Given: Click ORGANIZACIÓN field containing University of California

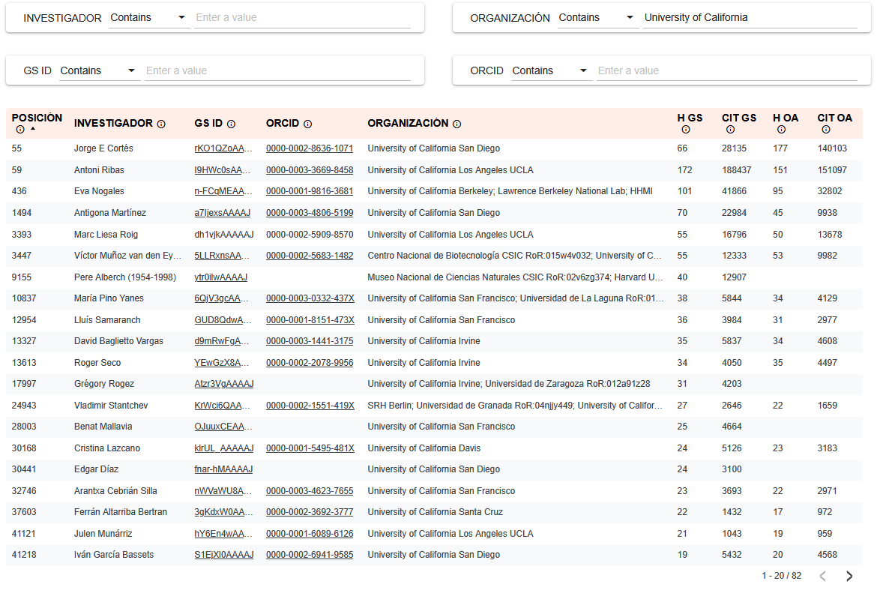Looking at the screenshot, I should click(750, 18).
